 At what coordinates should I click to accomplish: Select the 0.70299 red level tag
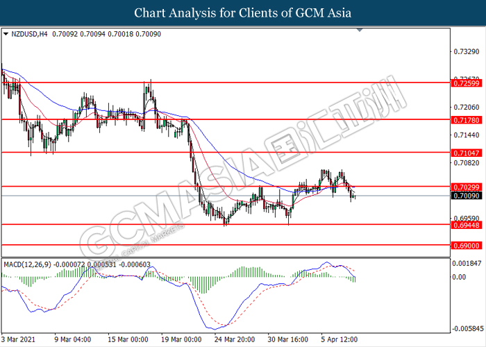464,187
